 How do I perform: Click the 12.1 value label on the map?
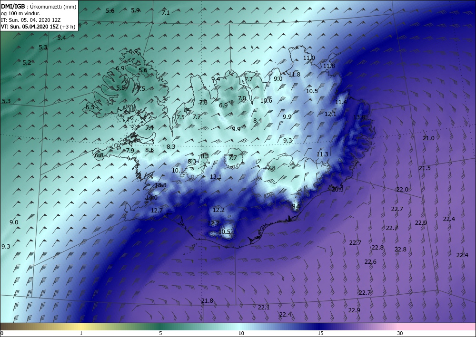point(330,114)
